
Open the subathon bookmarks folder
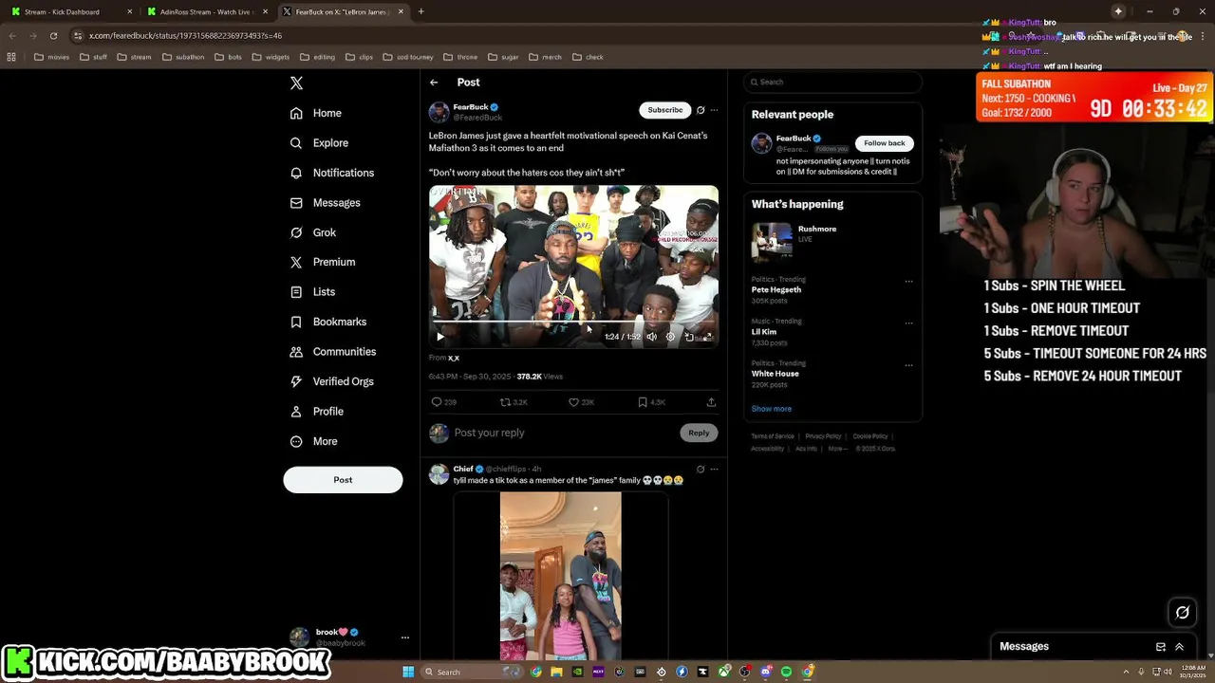click(x=183, y=57)
